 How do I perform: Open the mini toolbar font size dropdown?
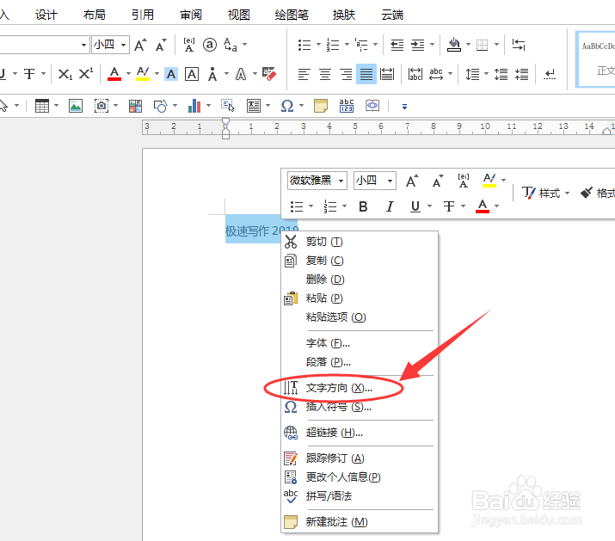click(x=391, y=181)
